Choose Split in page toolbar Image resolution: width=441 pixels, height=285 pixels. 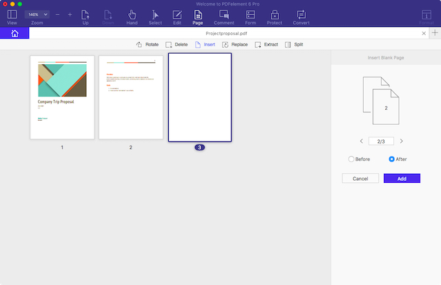[294, 44]
